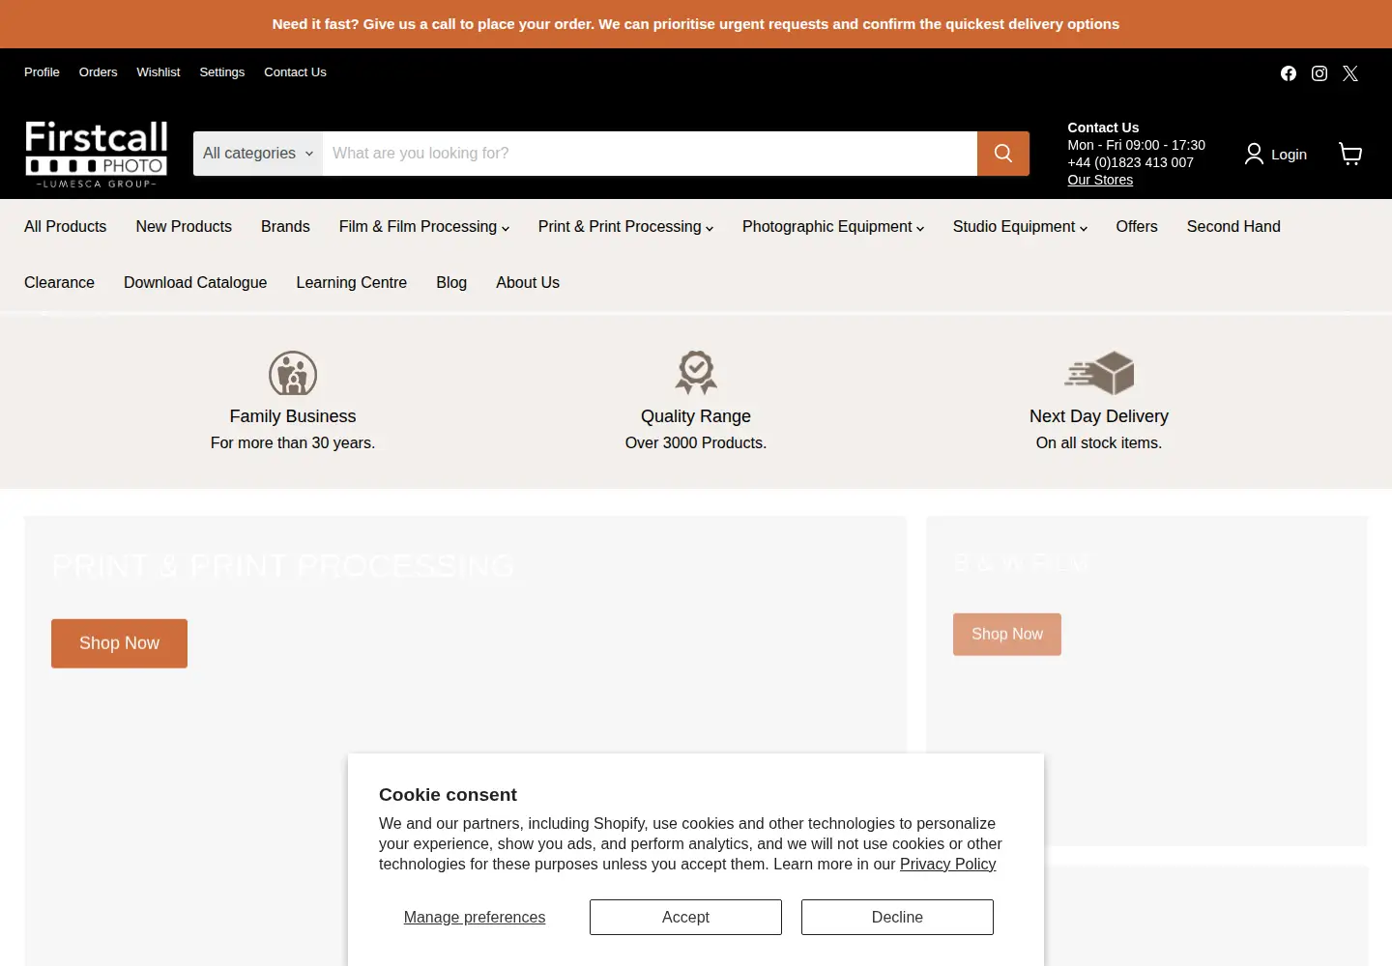Go to New Products
This screenshot has width=1392, height=966.
pyautogui.click(x=184, y=227)
